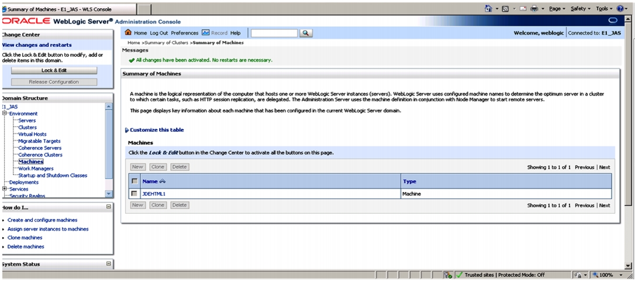
Task: Click the Oracle oval logo icon
Action: [612, 20]
